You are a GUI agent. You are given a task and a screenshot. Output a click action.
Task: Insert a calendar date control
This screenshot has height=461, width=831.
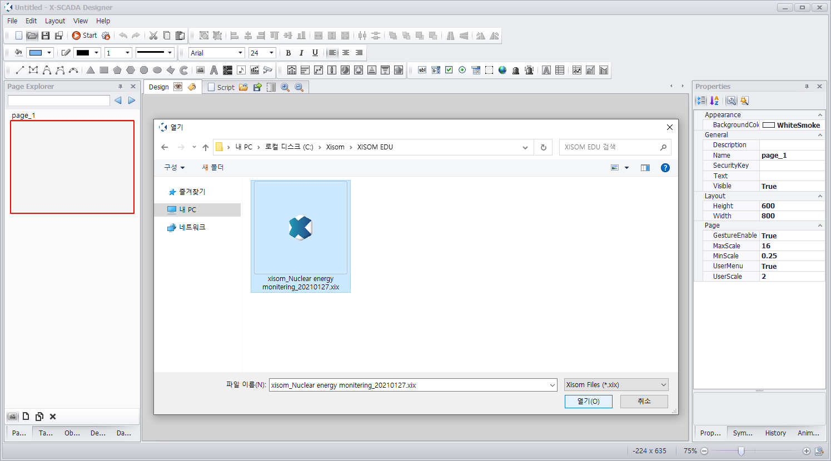[476, 70]
